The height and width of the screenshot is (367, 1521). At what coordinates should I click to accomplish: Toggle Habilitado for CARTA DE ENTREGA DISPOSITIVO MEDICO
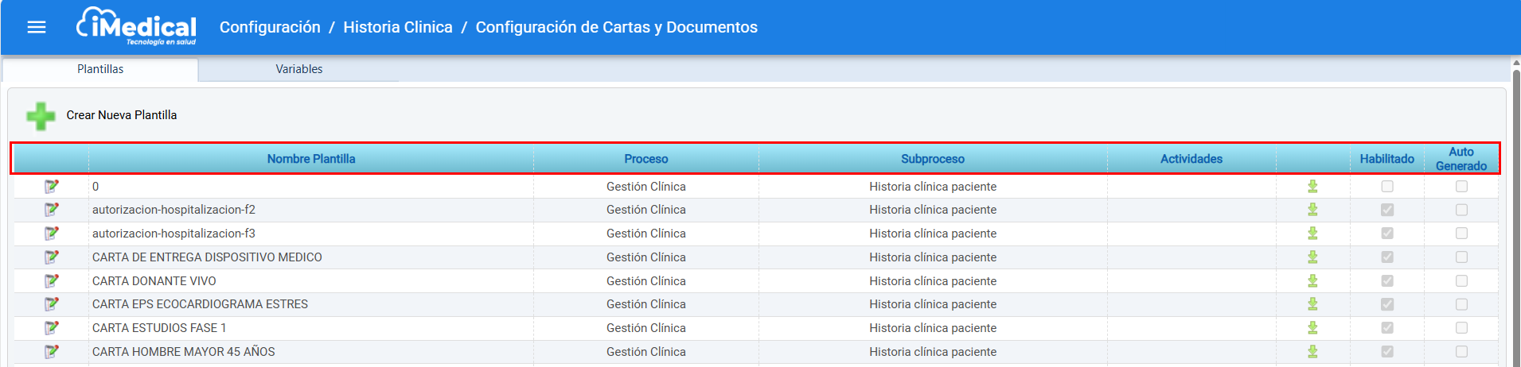pos(1387,257)
